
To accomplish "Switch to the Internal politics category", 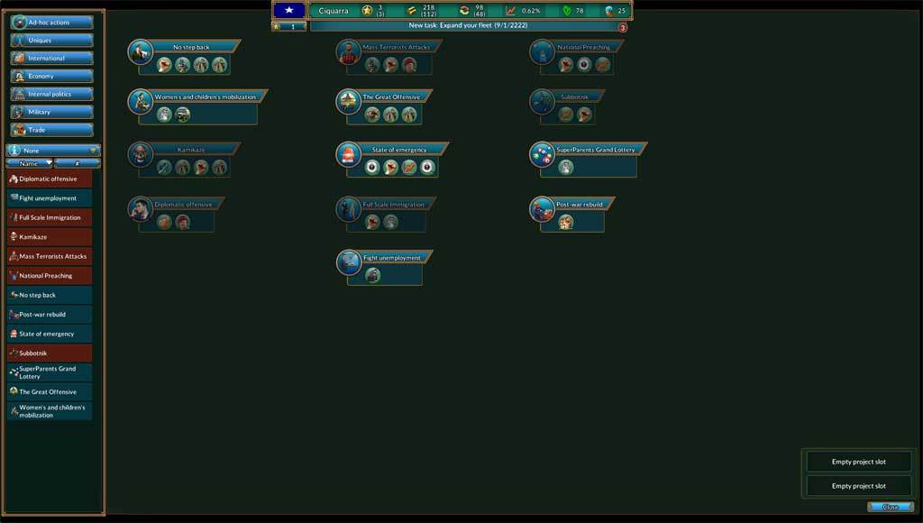I will tap(51, 95).
